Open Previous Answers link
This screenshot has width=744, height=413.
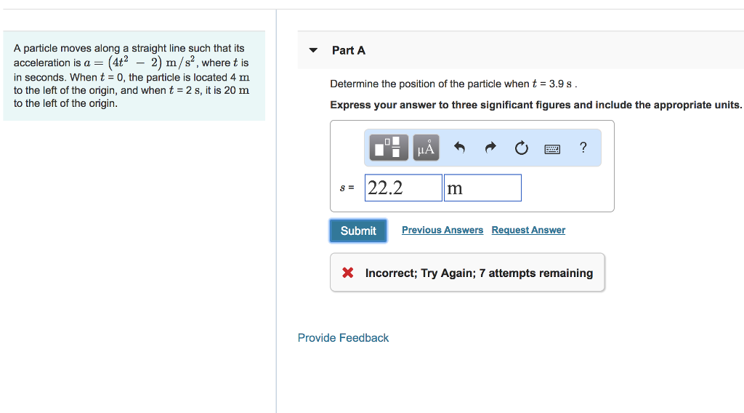pyautogui.click(x=442, y=230)
